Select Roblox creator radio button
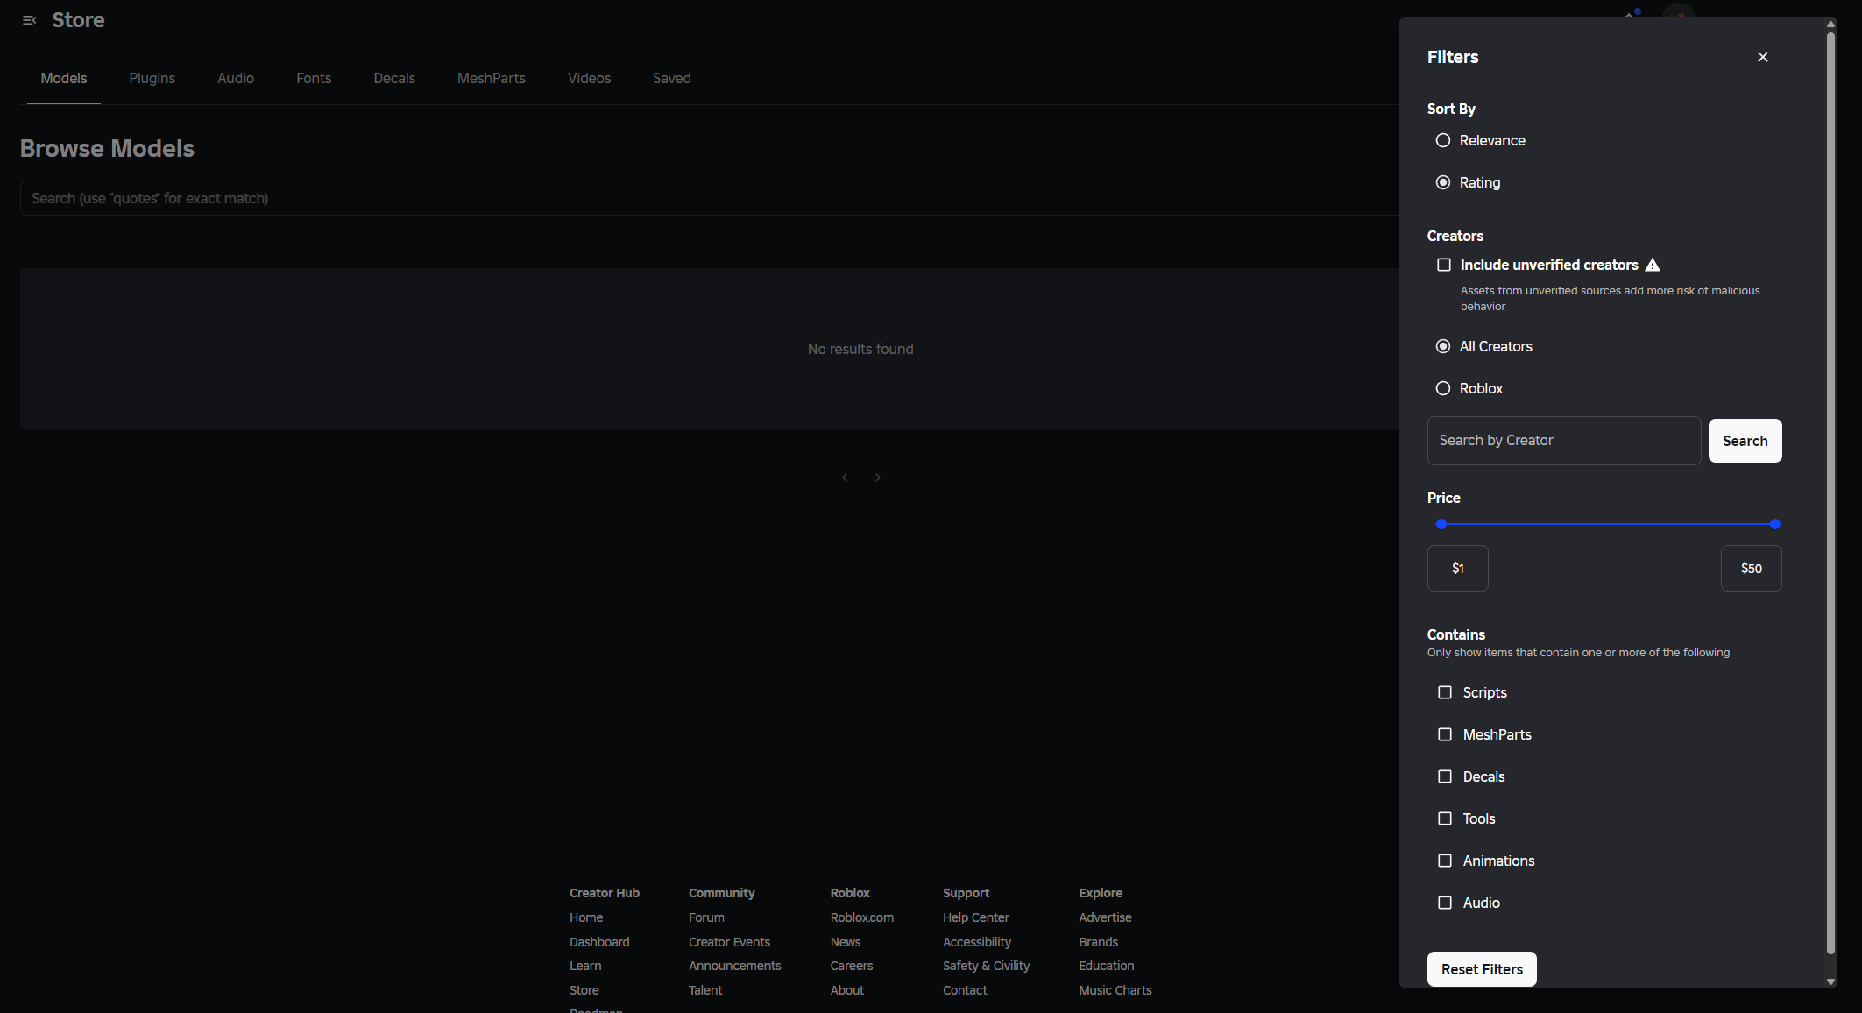This screenshot has width=1862, height=1013. coord(1443,388)
